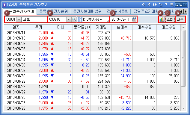190x115 pixels.
Task: Click the vertical scrollbar down arrow
Action: coord(183,108)
